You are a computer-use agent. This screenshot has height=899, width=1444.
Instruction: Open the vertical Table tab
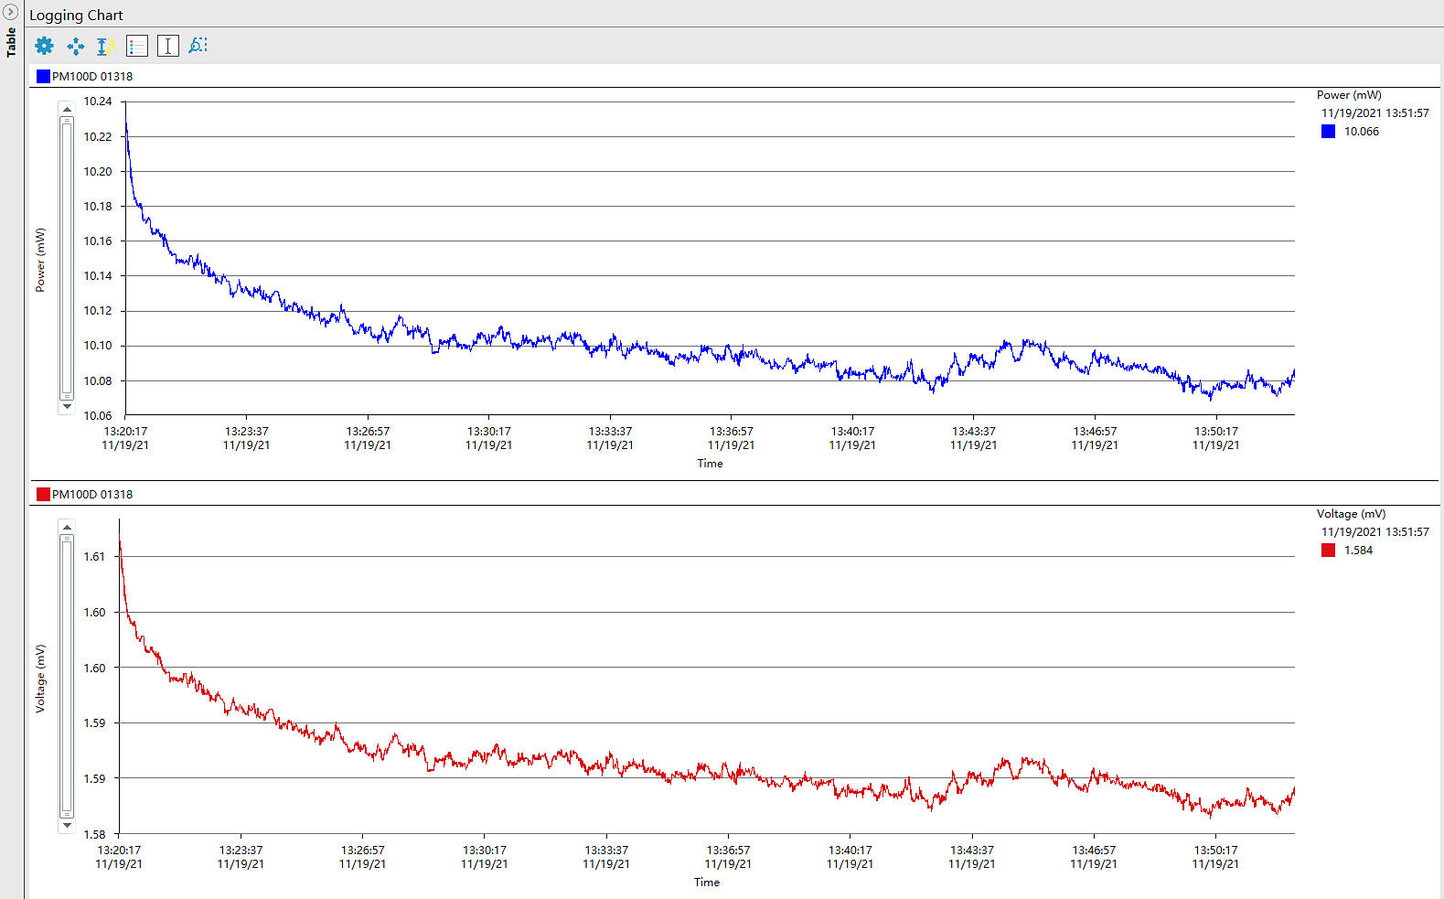tap(11, 42)
